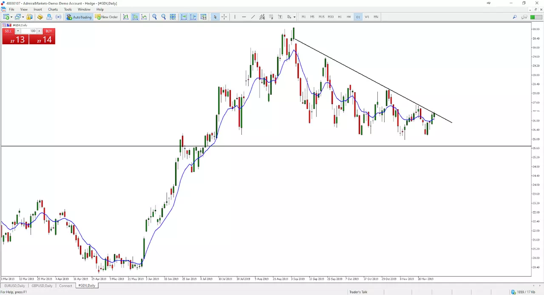Tile chart windows icon
Screen dimensions: 544x295
coord(173,17)
